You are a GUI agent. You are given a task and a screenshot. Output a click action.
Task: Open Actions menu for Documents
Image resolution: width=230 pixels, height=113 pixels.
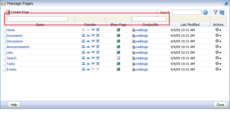(218, 36)
